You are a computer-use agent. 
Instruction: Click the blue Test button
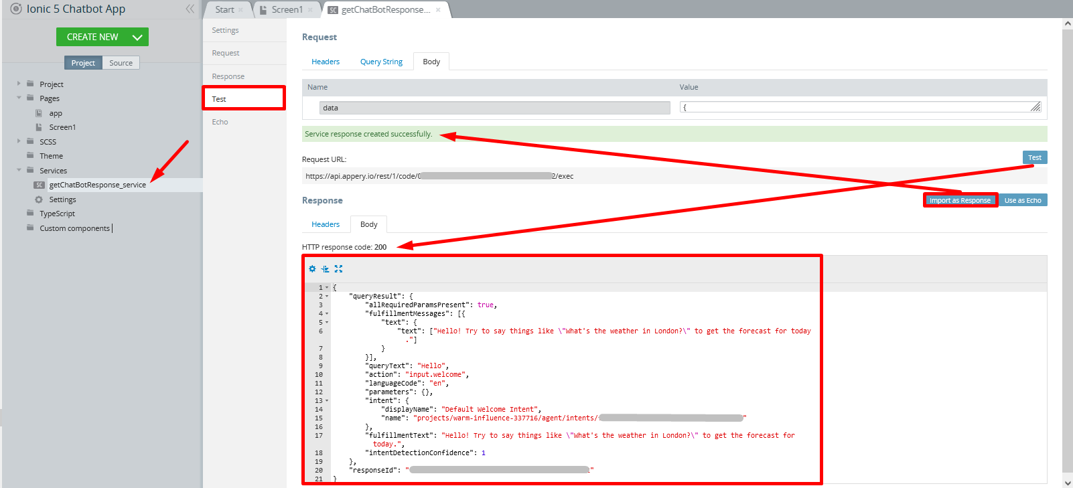(x=1035, y=157)
